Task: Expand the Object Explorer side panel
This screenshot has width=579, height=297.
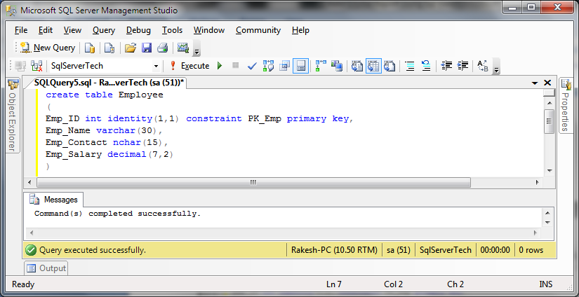Action: point(13,115)
